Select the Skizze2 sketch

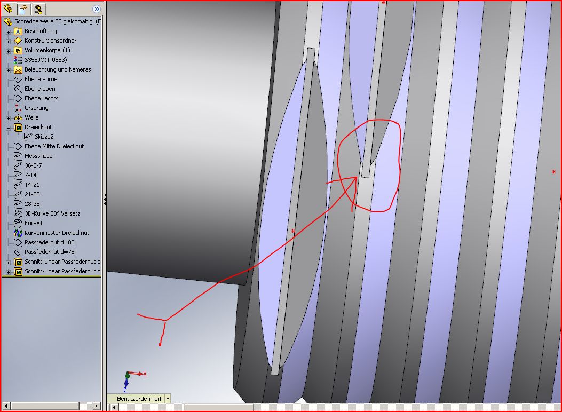point(44,137)
